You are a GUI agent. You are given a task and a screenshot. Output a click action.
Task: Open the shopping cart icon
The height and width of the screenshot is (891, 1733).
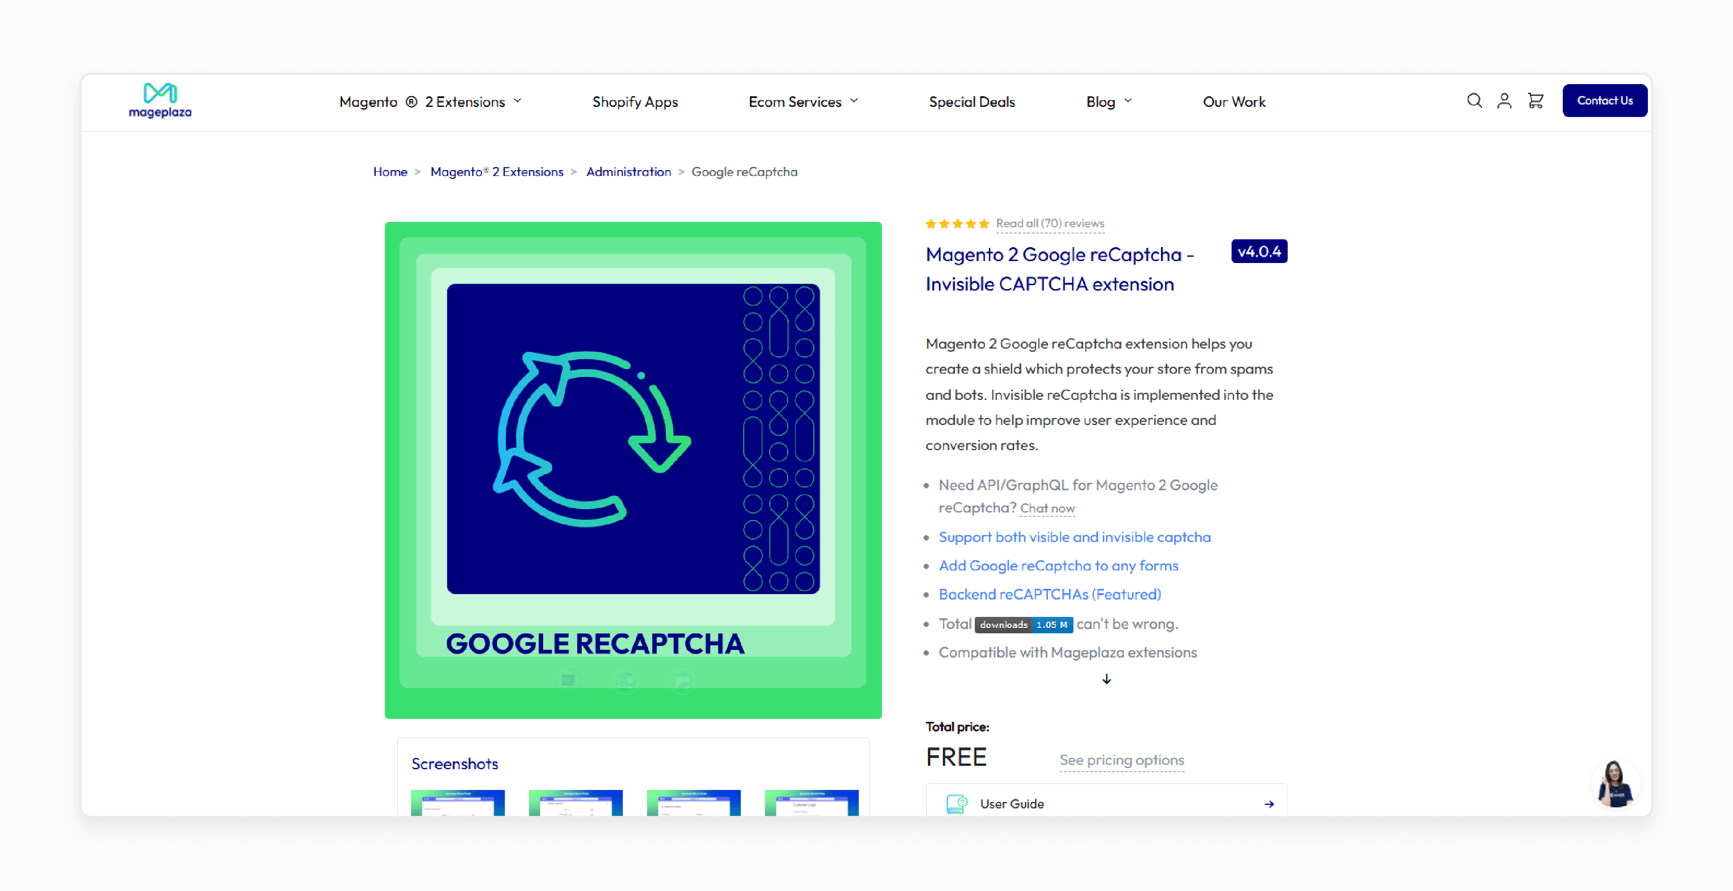(1535, 101)
